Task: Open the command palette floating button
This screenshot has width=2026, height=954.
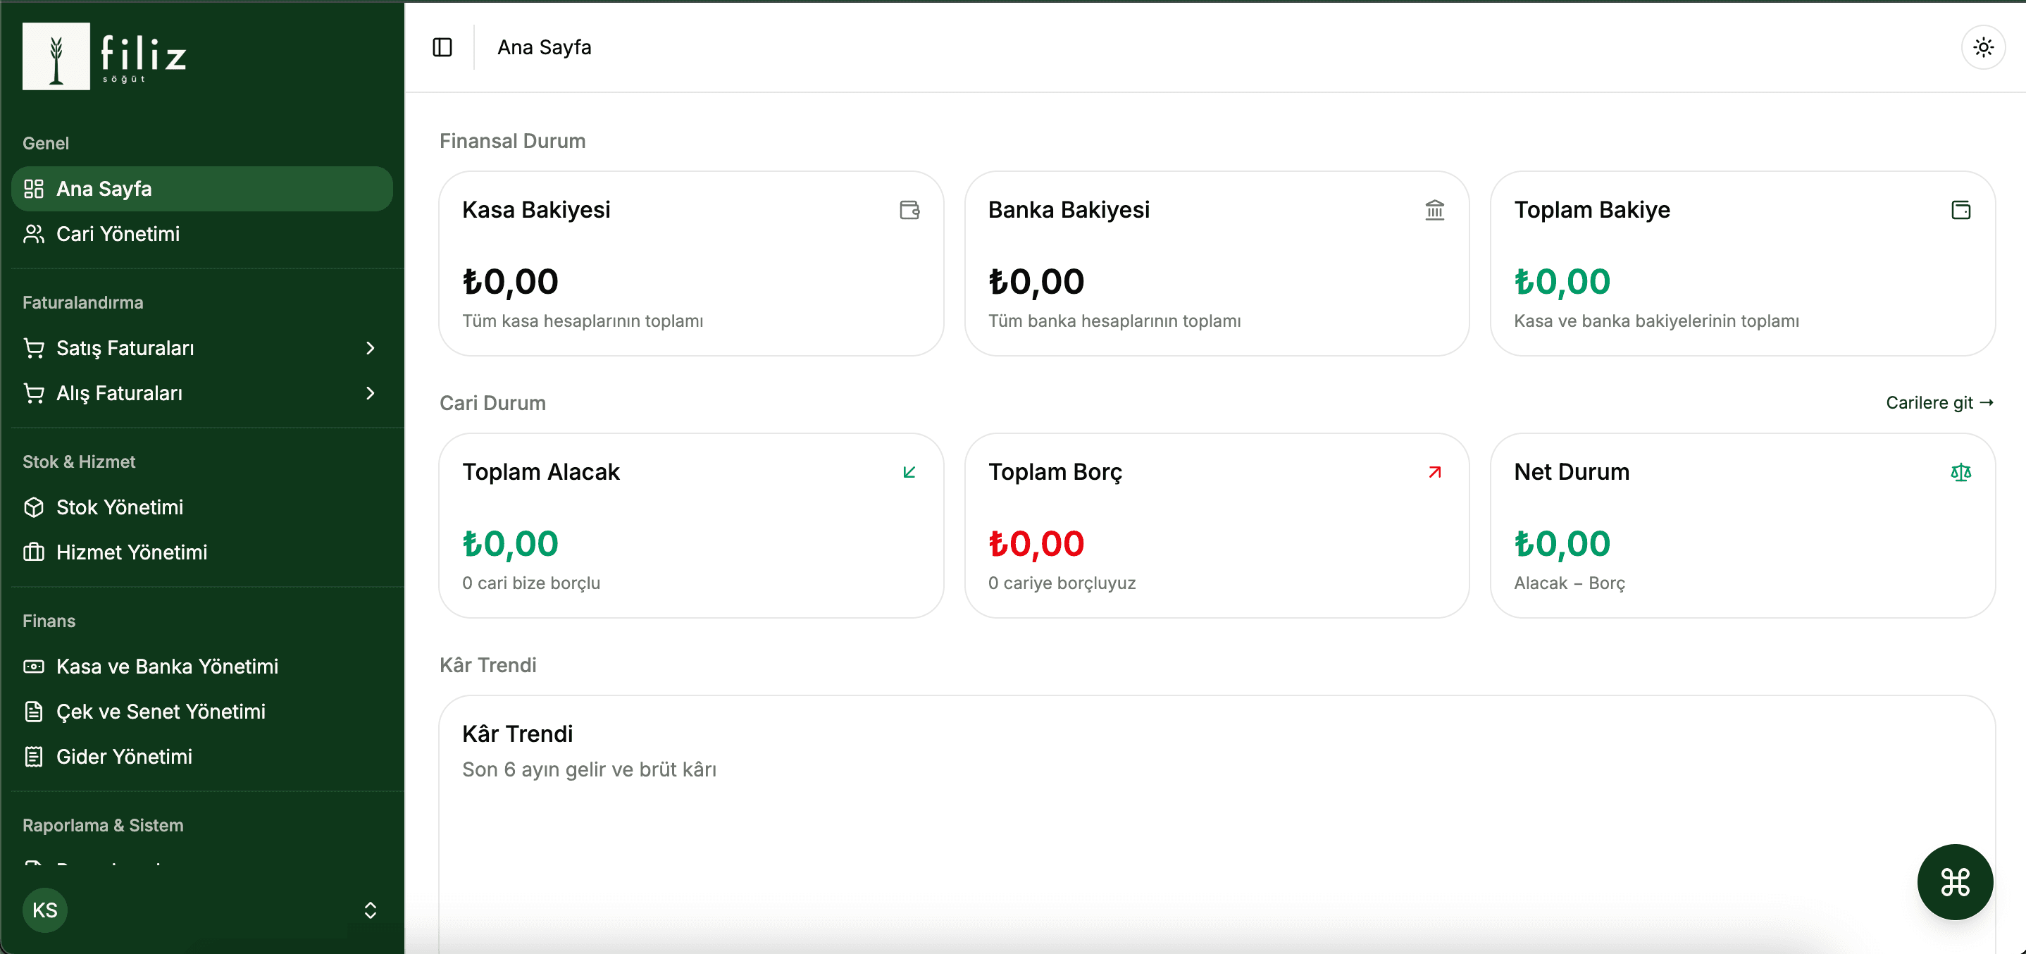Action: [1954, 881]
